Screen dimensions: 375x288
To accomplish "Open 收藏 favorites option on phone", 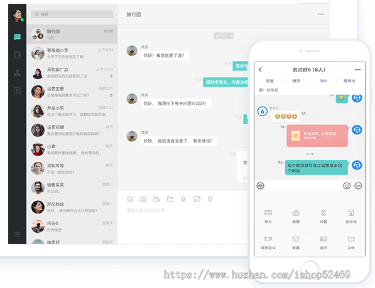I will click(296, 242).
